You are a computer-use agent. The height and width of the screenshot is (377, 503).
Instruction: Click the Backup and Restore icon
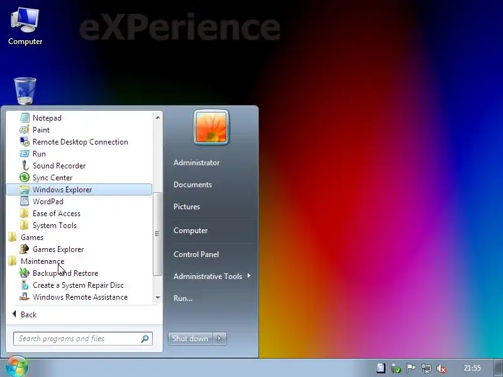[25, 273]
